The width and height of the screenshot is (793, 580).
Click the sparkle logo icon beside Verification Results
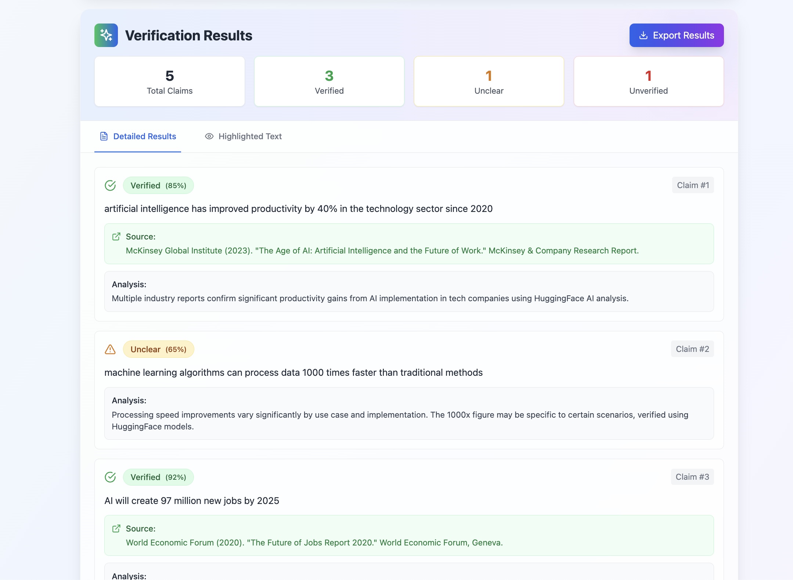(x=106, y=35)
